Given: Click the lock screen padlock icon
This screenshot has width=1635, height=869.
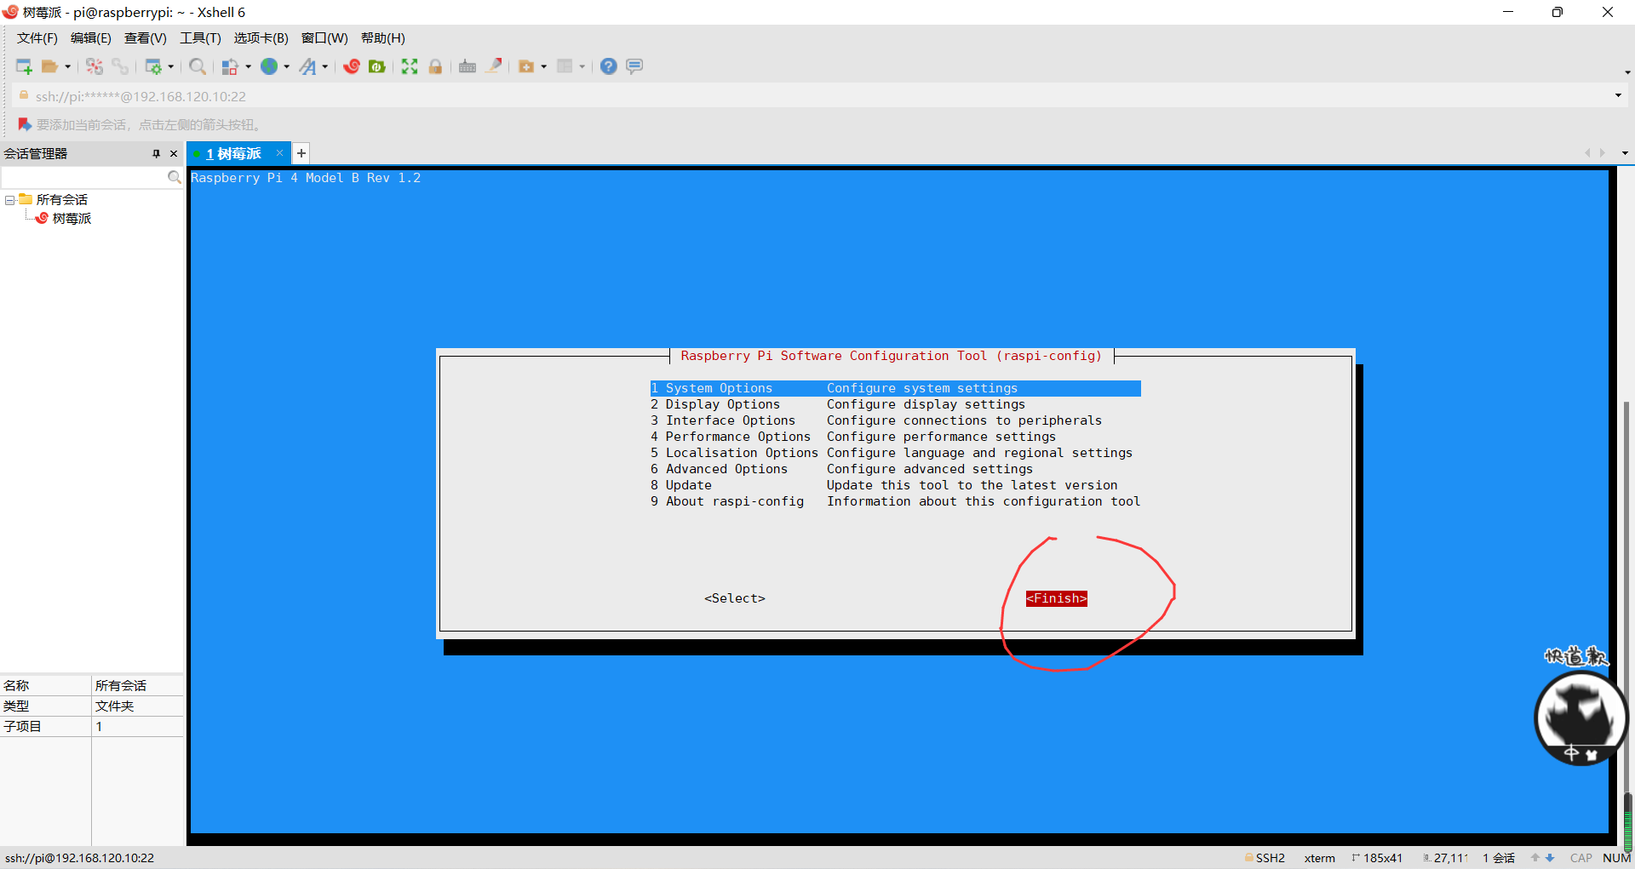Looking at the screenshot, I should coord(435,66).
